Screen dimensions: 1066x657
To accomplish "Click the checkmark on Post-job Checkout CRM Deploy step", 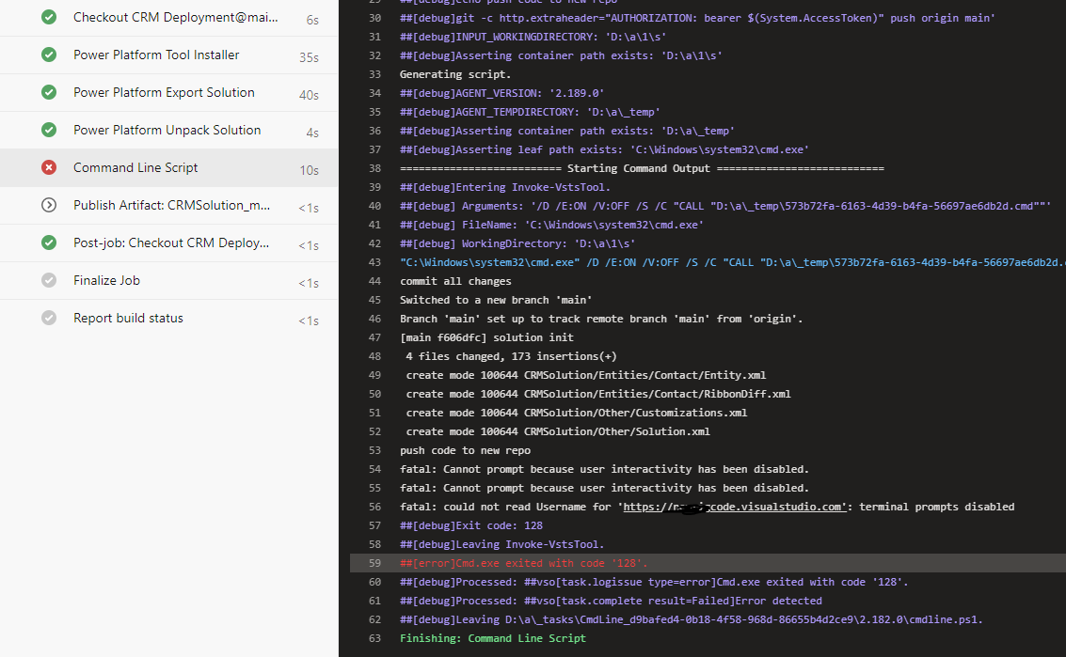I will click(x=48, y=242).
